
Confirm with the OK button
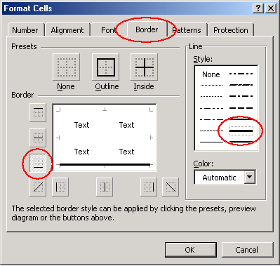[x=190, y=250]
